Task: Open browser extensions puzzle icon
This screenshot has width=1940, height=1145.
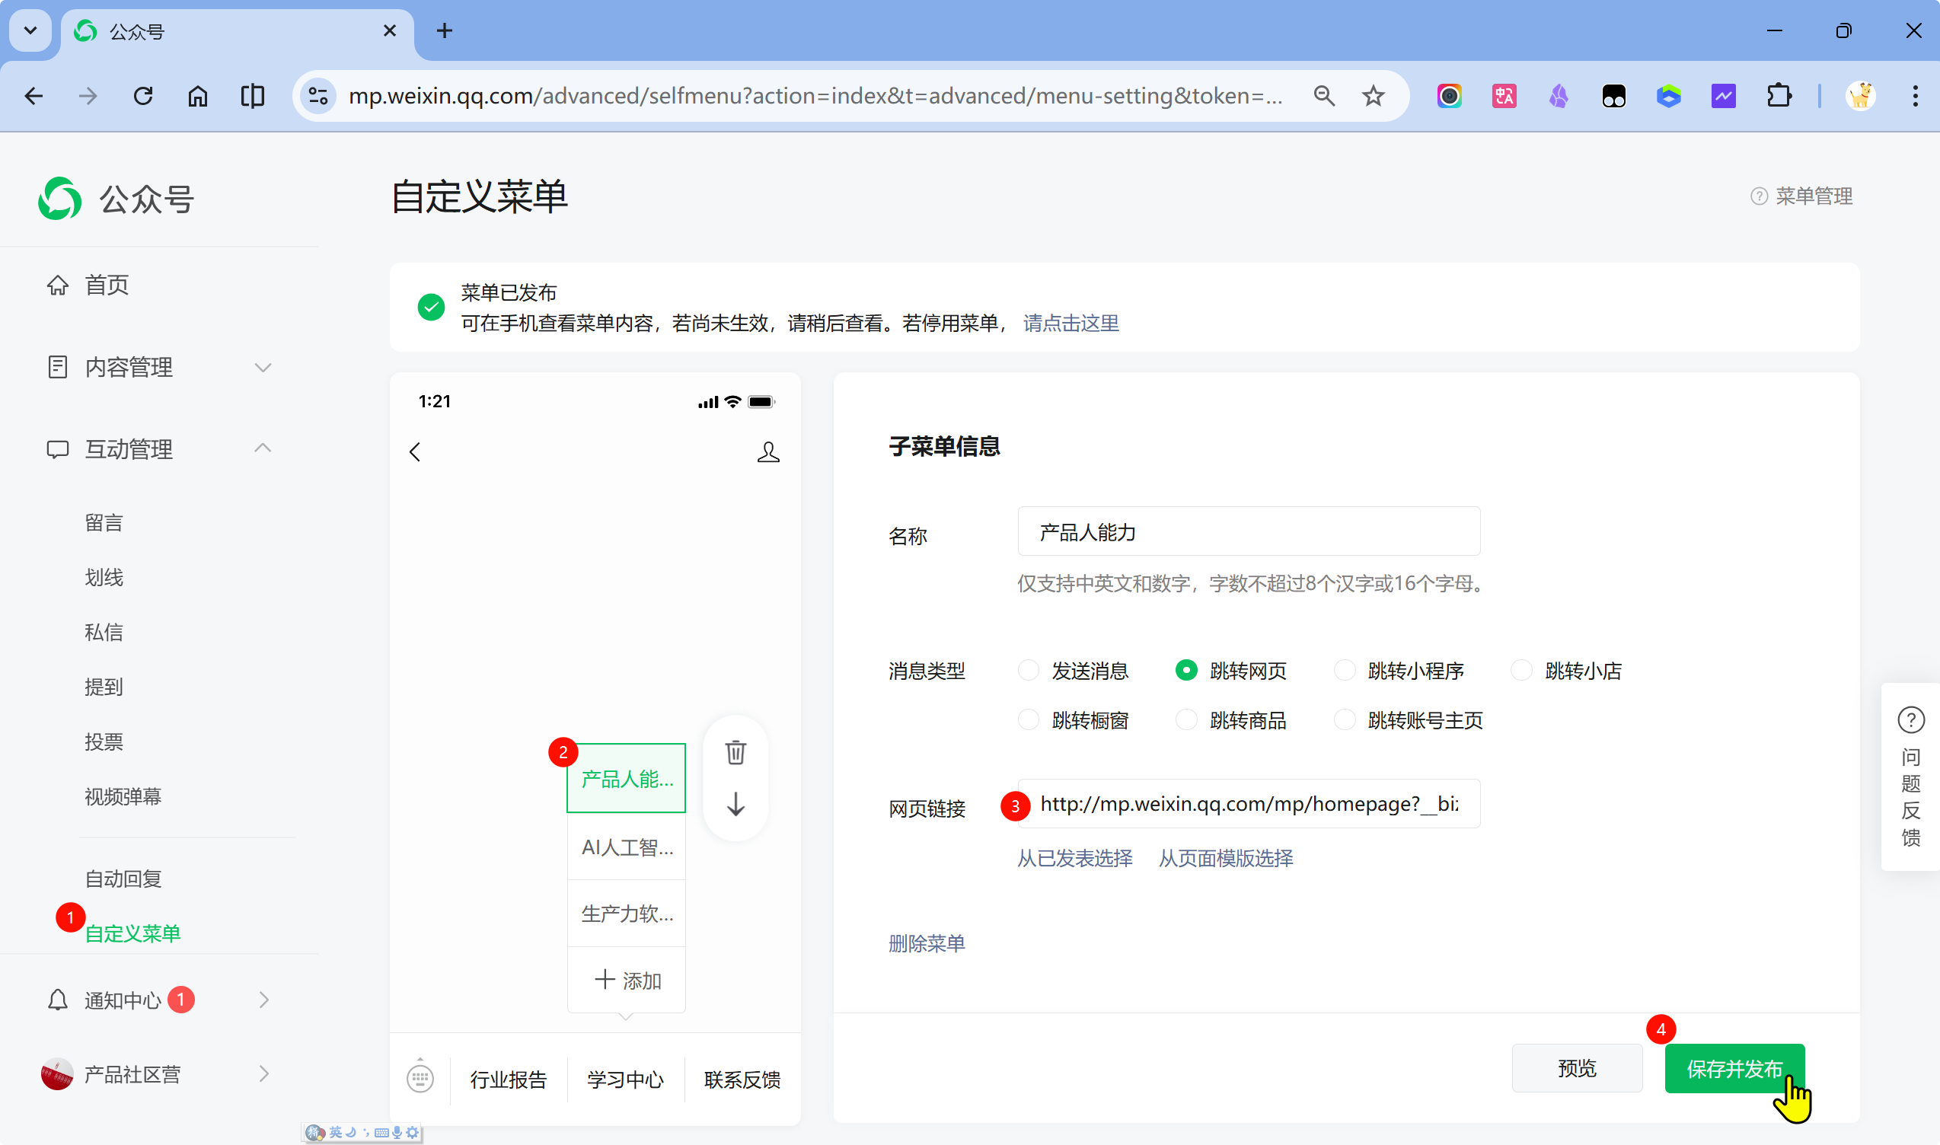Action: [x=1778, y=96]
